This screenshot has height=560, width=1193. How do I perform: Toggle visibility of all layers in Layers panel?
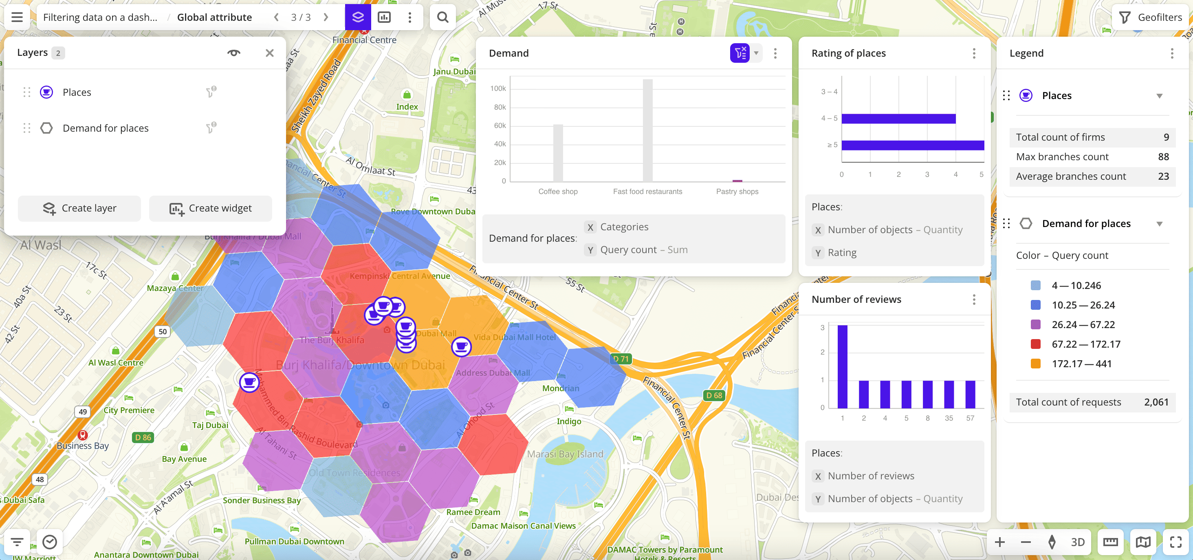click(x=234, y=52)
